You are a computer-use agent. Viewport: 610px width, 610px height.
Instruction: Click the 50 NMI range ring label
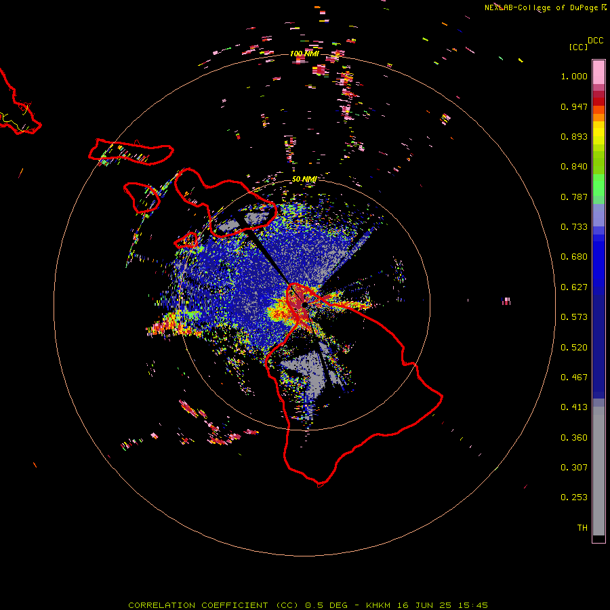(x=304, y=180)
